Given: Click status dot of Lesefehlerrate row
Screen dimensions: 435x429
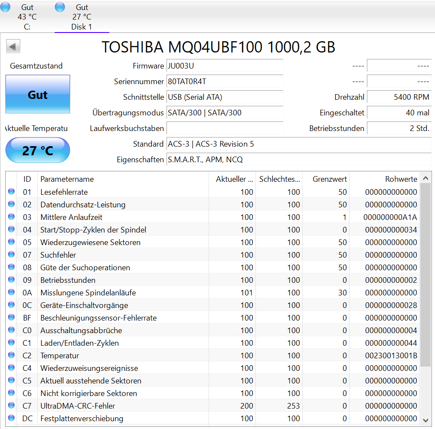Looking at the screenshot, I should (x=11, y=191).
